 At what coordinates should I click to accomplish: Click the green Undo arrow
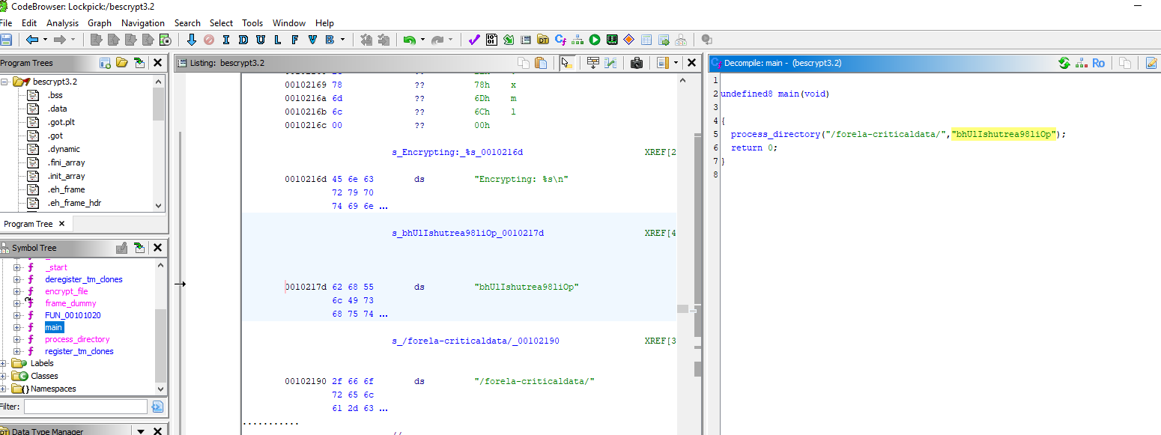409,40
